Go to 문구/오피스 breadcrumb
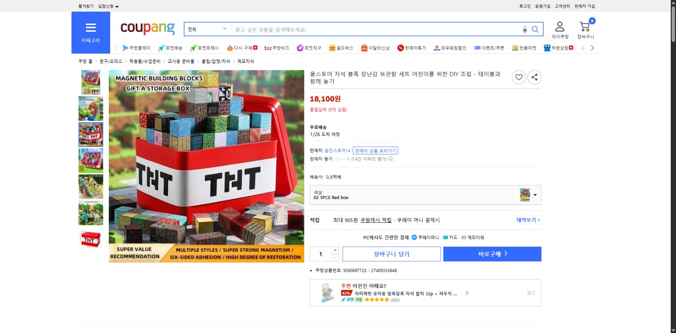The width and height of the screenshot is (676, 333). 111,61
